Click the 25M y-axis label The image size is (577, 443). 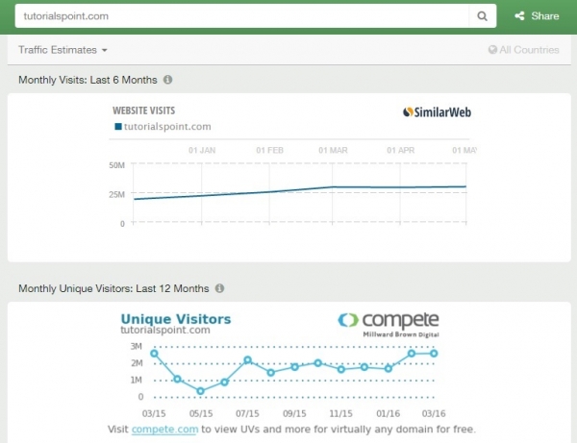tap(116, 194)
